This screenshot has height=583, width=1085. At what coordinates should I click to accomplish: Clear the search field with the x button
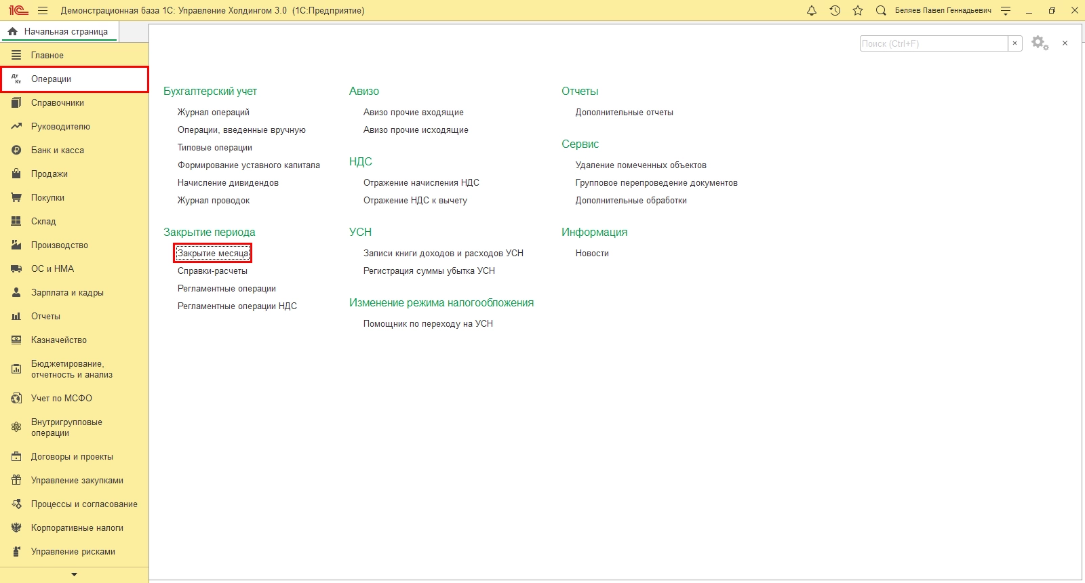click(x=1015, y=43)
